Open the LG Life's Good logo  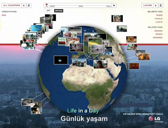(156, 119)
